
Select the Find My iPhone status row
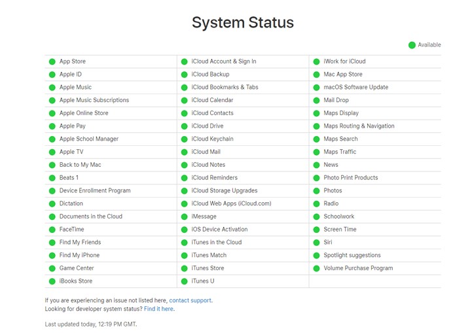pos(111,255)
